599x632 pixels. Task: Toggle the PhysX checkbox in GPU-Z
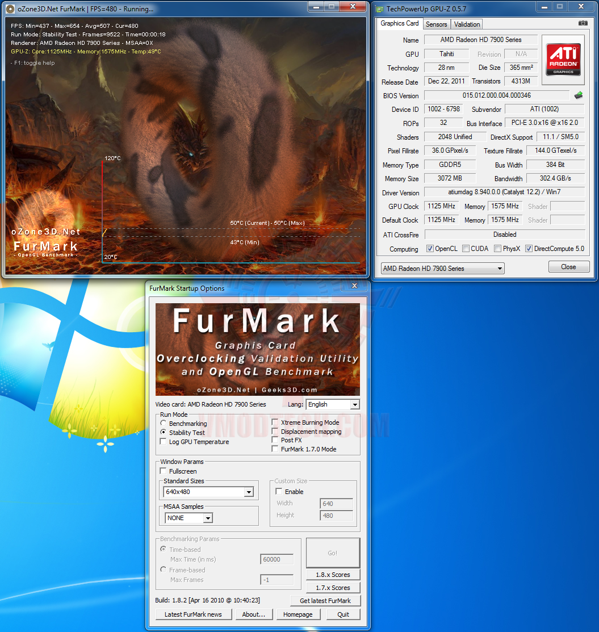point(497,249)
